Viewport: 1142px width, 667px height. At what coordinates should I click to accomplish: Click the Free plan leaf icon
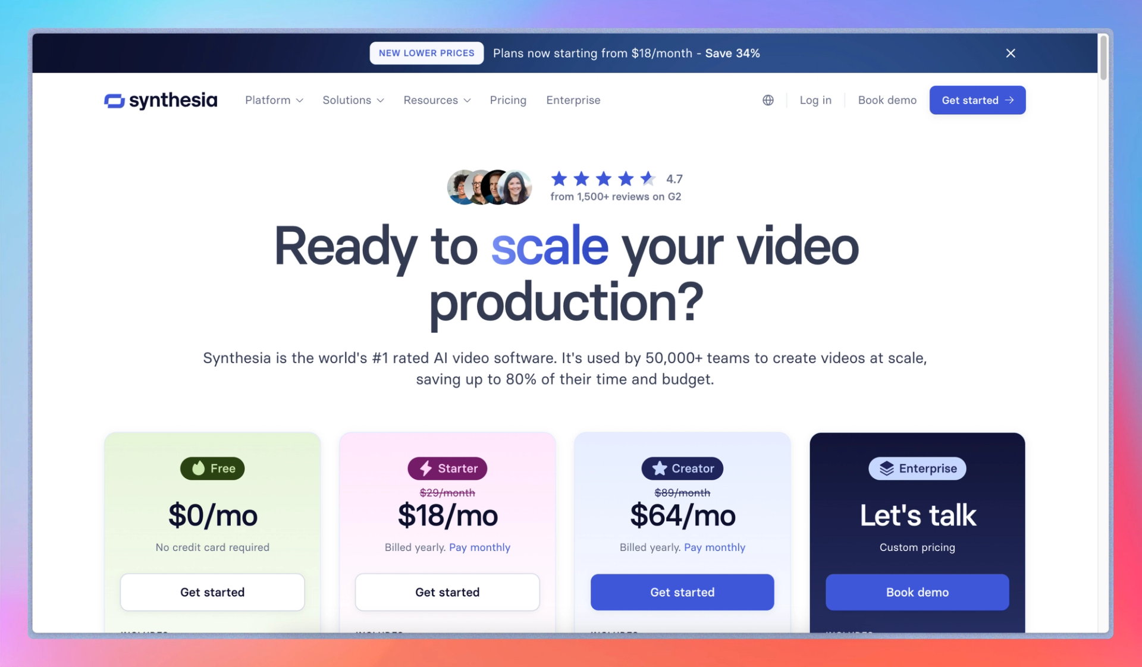click(x=197, y=468)
